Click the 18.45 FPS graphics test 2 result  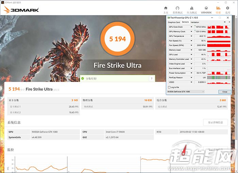coord(74,112)
